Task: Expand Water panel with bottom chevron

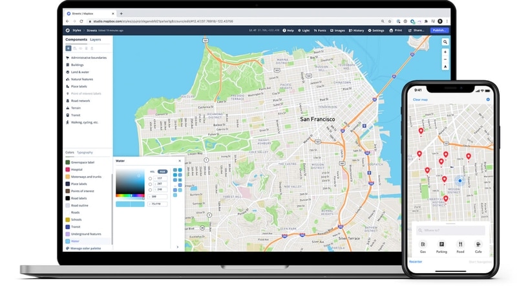Action: (178, 247)
